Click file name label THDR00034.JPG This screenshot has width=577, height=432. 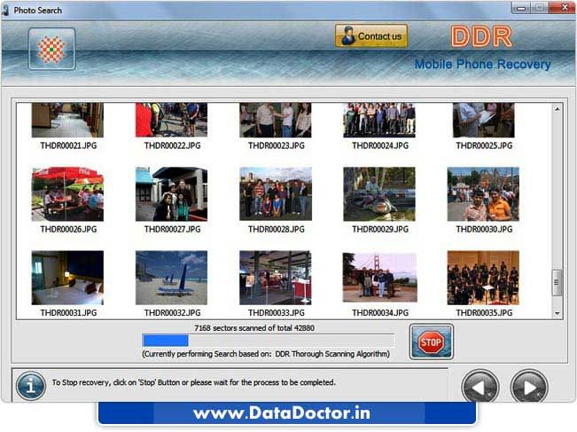380,313
